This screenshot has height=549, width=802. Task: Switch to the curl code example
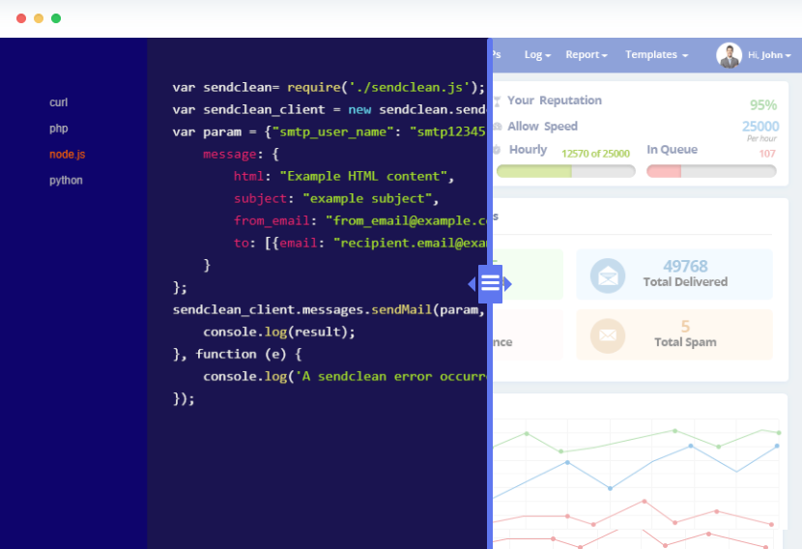pyautogui.click(x=59, y=102)
